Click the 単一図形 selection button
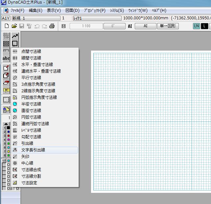This screenshot has height=204, width=211. click(168, 26)
